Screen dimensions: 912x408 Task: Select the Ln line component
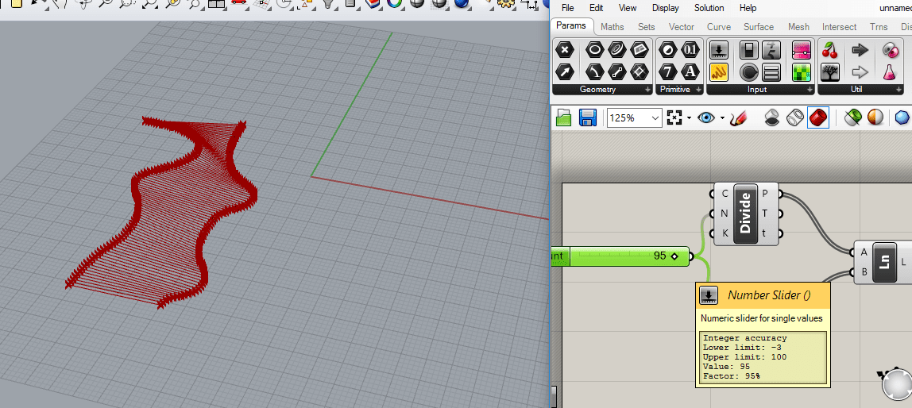click(885, 262)
